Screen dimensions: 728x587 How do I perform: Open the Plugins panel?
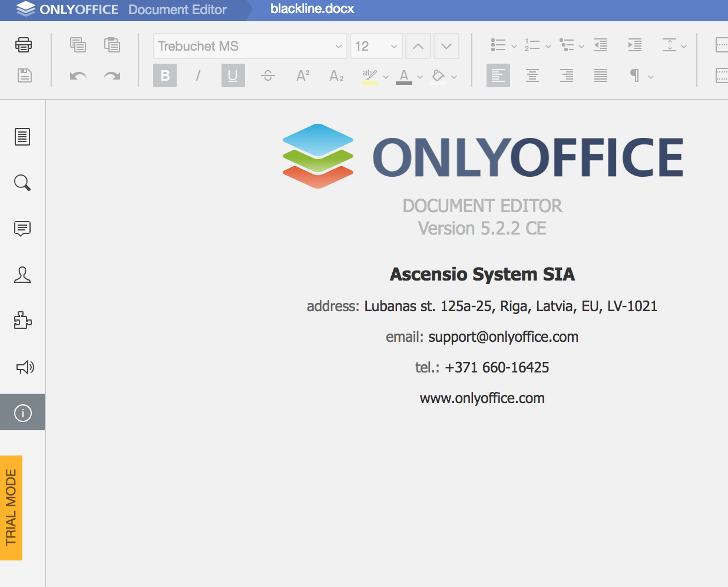click(x=22, y=321)
